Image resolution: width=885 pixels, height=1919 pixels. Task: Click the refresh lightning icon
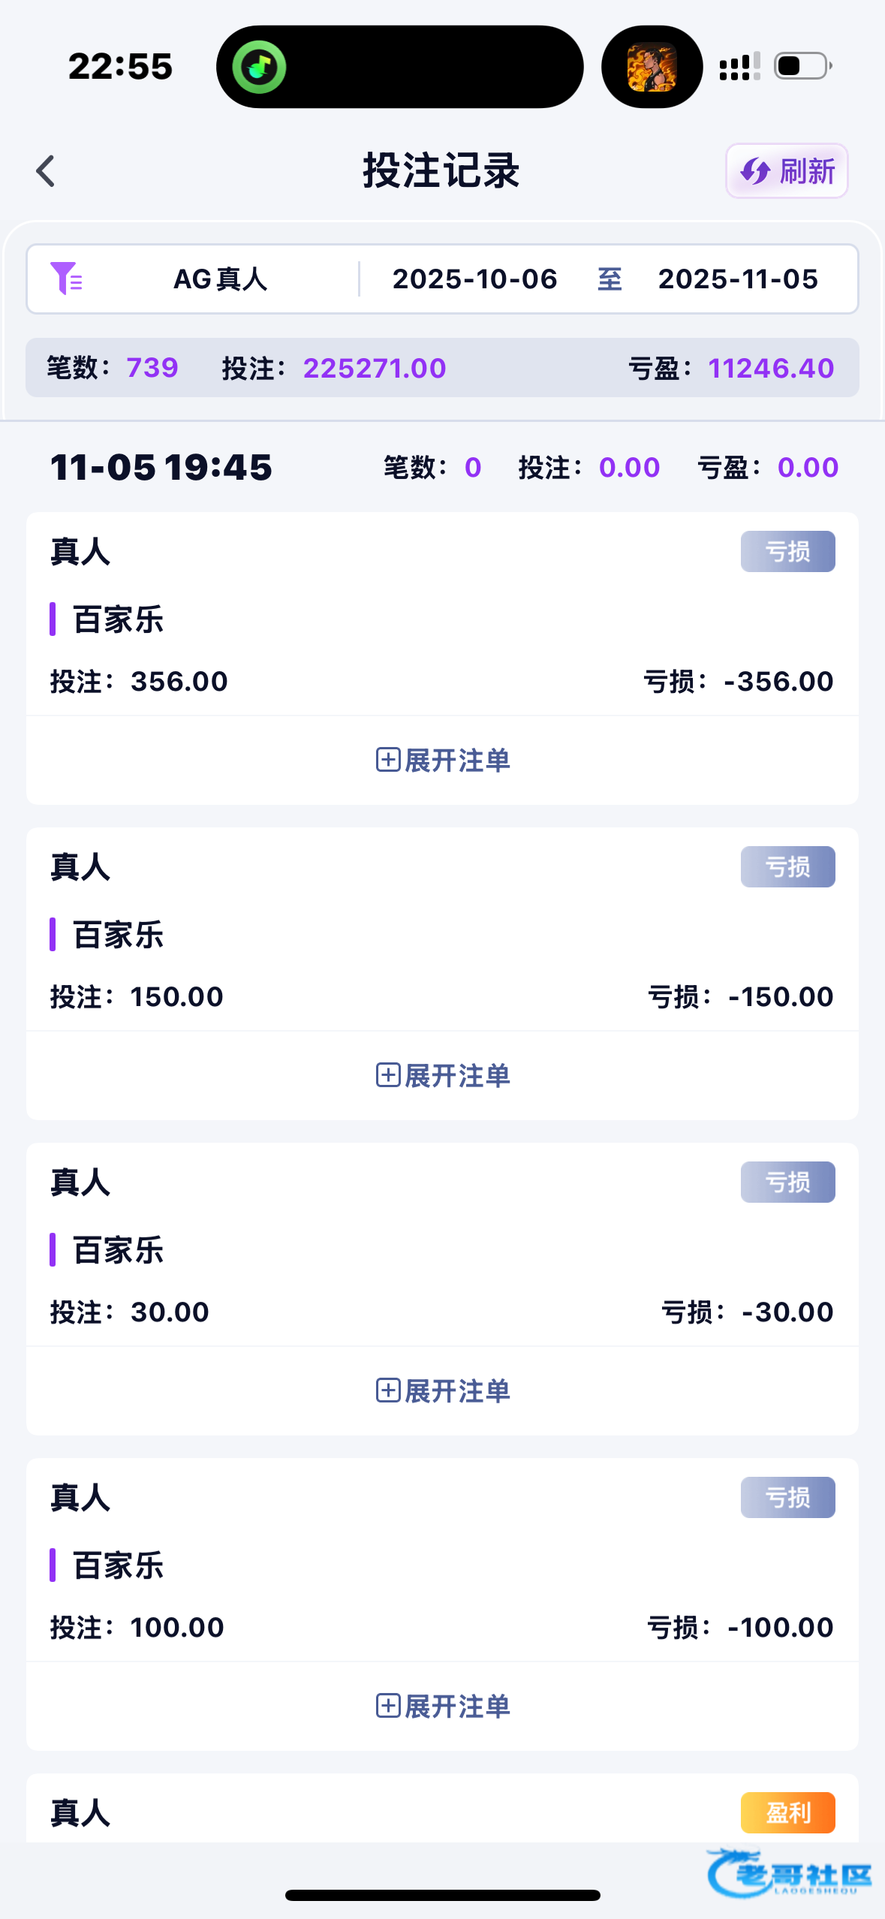point(755,172)
